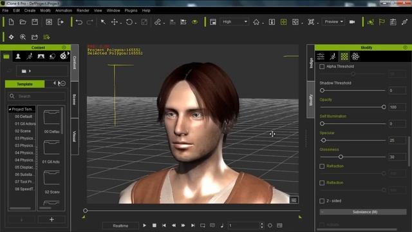
Task: Open the Animation category in the Content panel
Action: coord(30,56)
